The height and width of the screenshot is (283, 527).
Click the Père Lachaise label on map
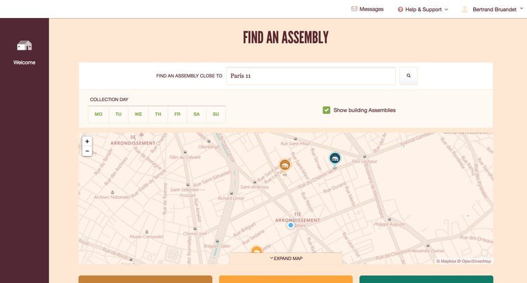364,161
